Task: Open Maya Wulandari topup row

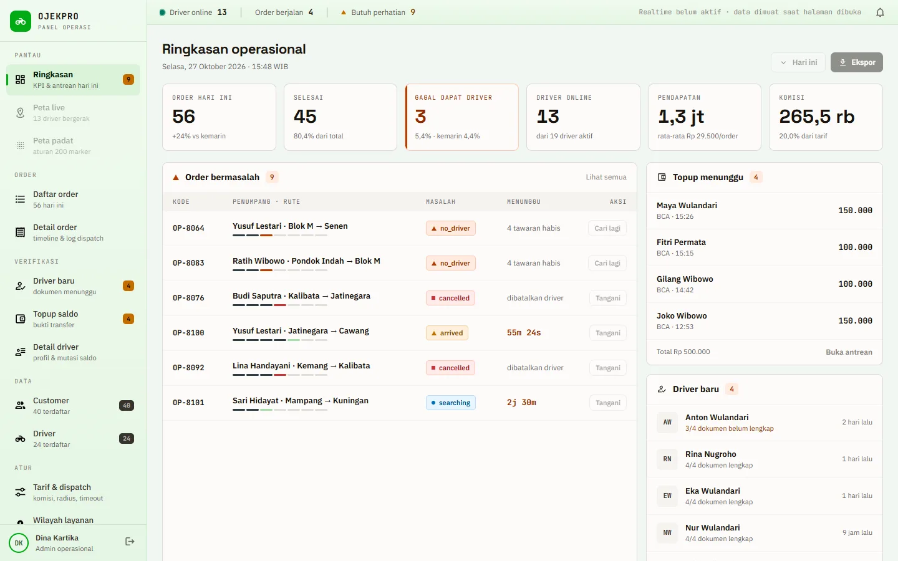Action: [765, 211]
